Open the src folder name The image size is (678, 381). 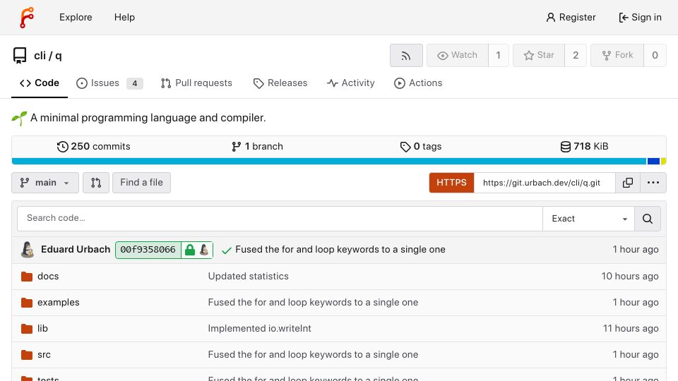[44, 355]
